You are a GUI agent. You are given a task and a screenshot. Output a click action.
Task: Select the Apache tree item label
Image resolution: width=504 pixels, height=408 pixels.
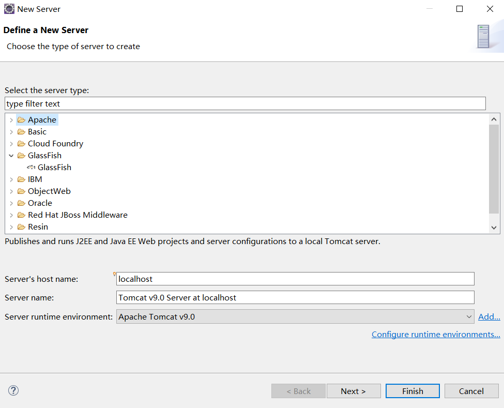(42, 120)
